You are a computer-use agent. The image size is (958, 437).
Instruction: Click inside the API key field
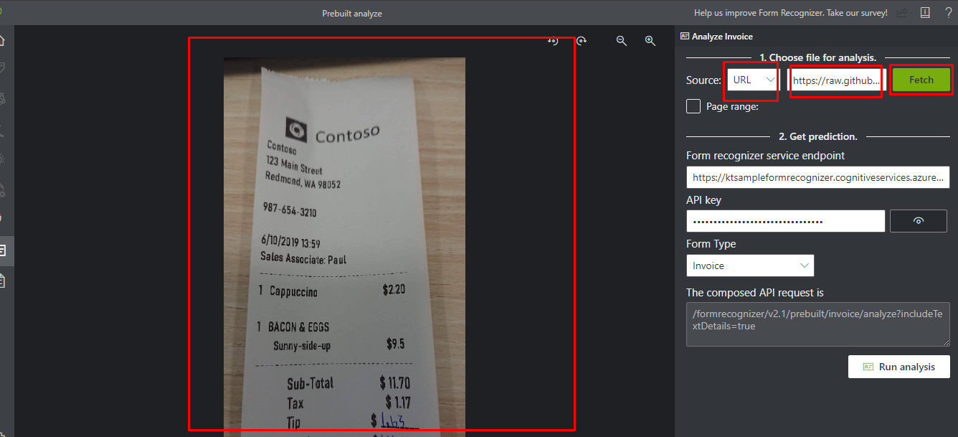point(785,221)
